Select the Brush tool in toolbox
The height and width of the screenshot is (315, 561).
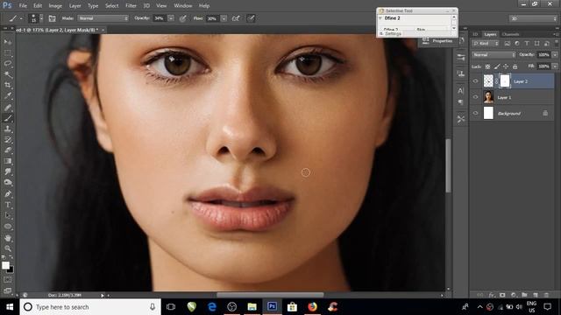pyautogui.click(x=8, y=118)
